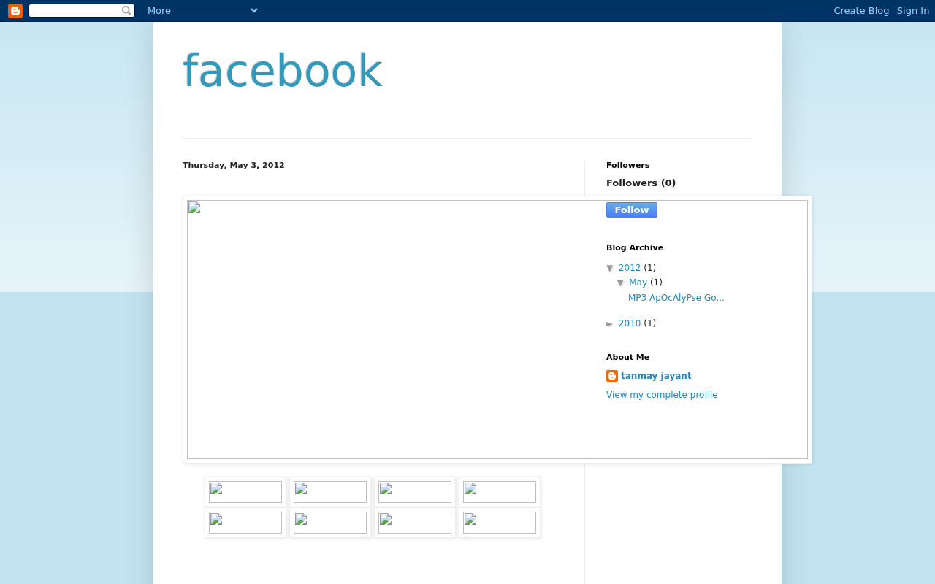Click the Sign In link

tap(913, 10)
